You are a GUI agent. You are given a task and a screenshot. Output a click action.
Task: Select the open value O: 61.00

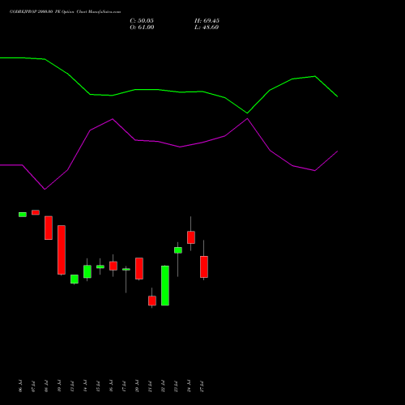point(142,28)
